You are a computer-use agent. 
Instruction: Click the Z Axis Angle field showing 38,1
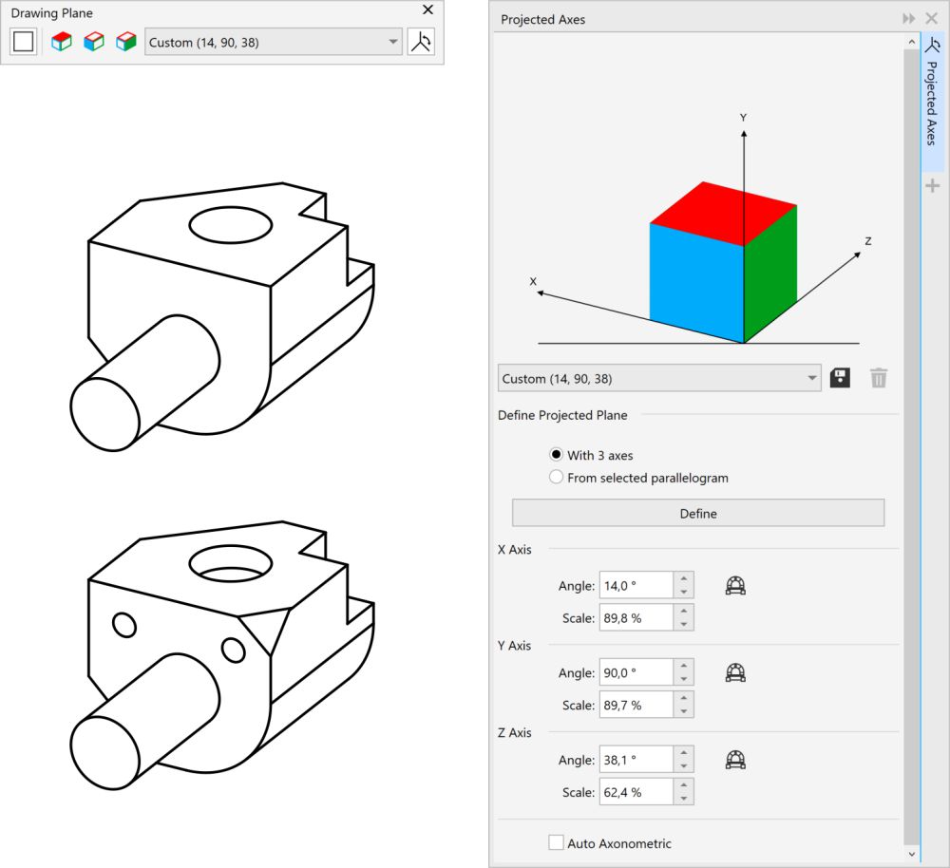click(636, 760)
